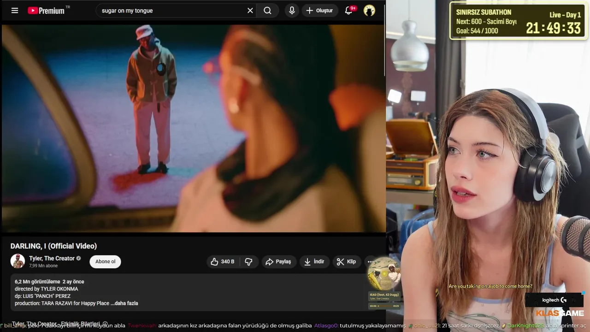
Task: Open the account avatar menu
Action: pos(369,11)
